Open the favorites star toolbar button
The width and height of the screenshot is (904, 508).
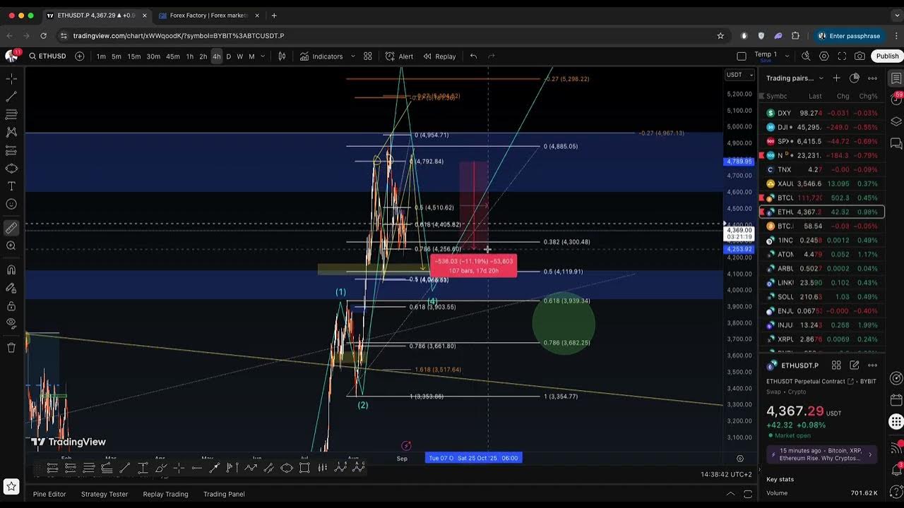click(x=11, y=486)
